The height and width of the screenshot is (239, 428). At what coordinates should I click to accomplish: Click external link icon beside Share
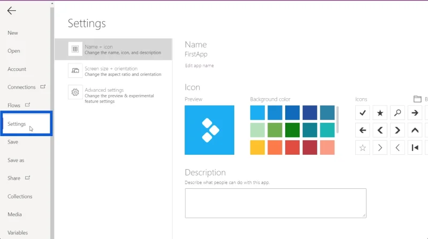(27, 178)
